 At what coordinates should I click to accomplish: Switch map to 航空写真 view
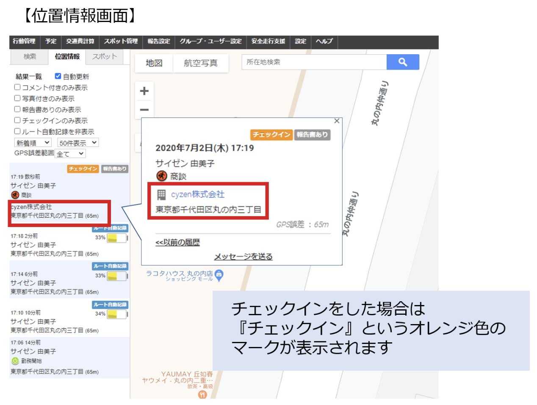coord(201,63)
